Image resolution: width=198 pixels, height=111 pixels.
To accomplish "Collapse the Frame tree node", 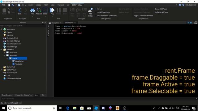I will (7, 58).
